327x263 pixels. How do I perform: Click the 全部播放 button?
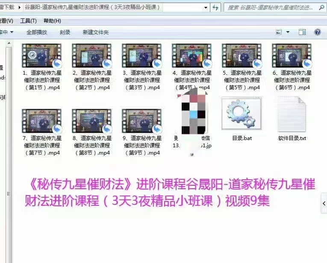[37, 32]
